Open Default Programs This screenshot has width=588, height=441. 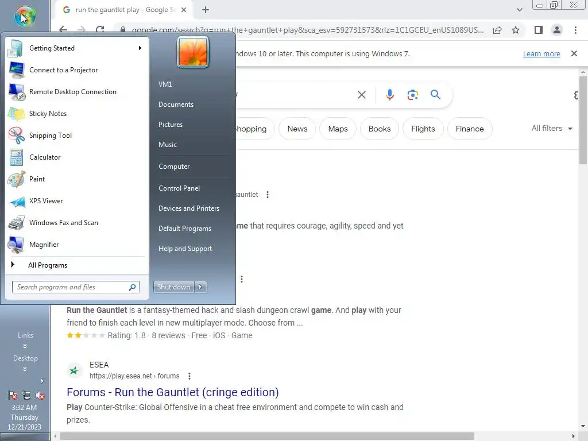pos(185,229)
